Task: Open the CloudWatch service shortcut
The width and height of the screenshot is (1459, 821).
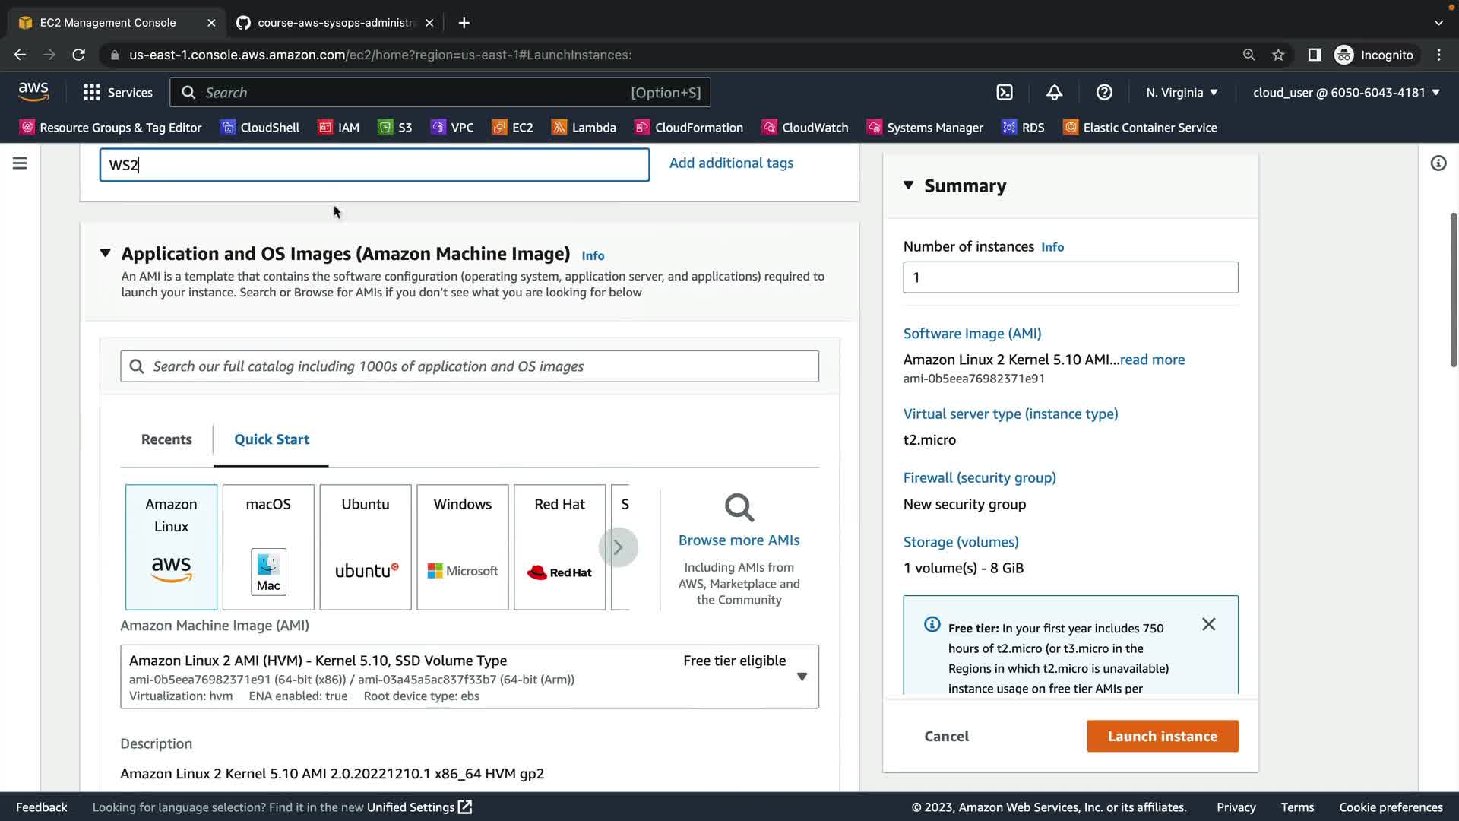Action: click(805, 127)
